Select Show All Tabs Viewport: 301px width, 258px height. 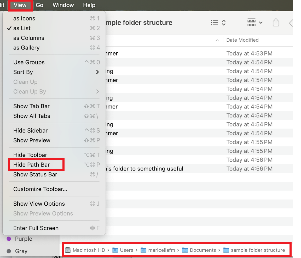click(54, 116)
